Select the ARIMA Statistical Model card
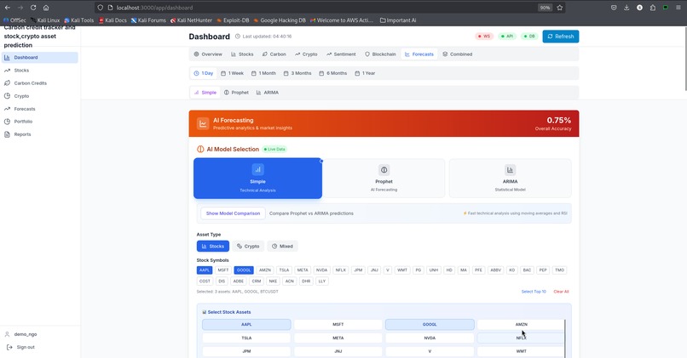The image size is (687, 358). click(510, 179)
